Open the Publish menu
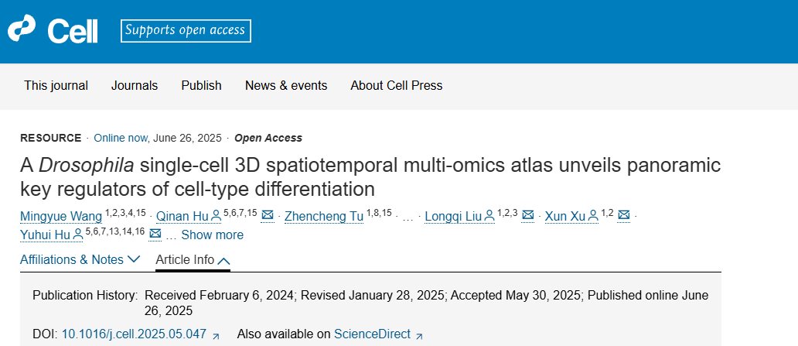 click(202, 86)
